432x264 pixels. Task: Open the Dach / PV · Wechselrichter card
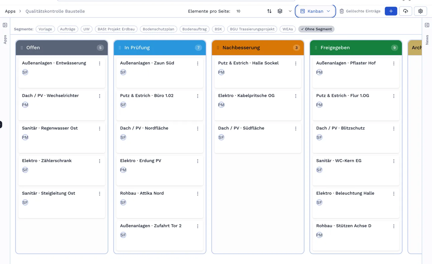[62, 105]
